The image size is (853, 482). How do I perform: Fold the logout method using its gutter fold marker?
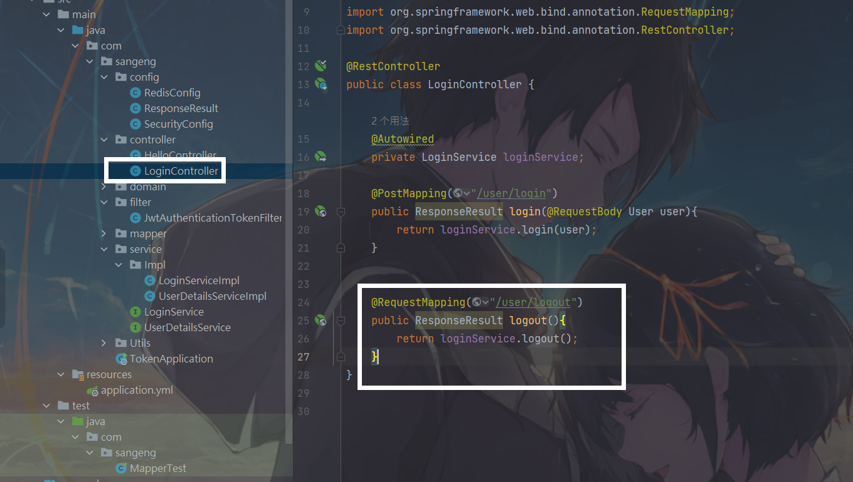(x=341, y=320)
